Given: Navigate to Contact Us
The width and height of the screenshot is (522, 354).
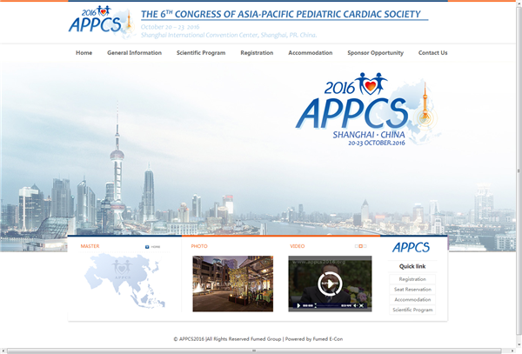Looking at the screenshot, I should pyautogui.click(x=432, y=53).
